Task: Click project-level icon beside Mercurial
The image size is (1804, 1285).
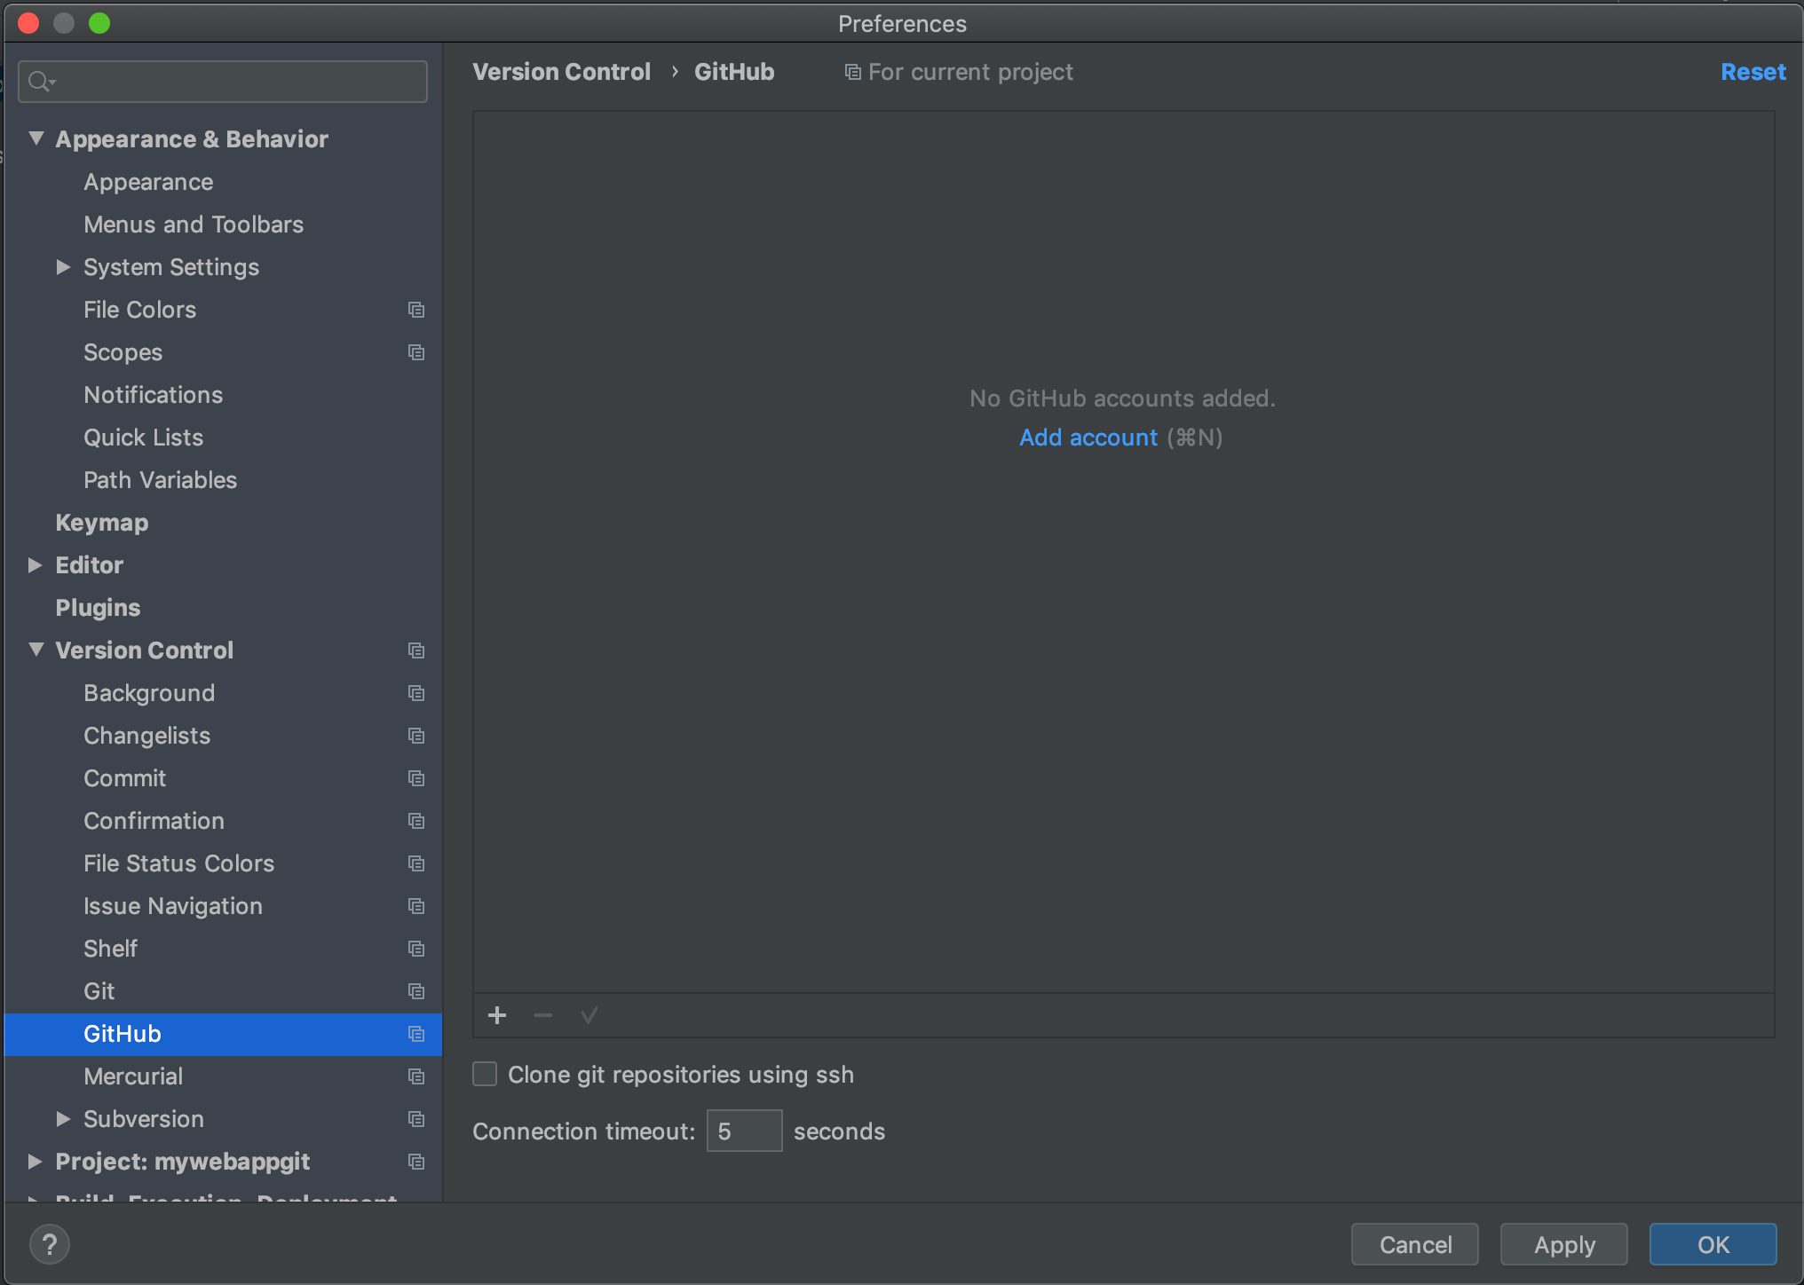Action: pos(415,1076)
